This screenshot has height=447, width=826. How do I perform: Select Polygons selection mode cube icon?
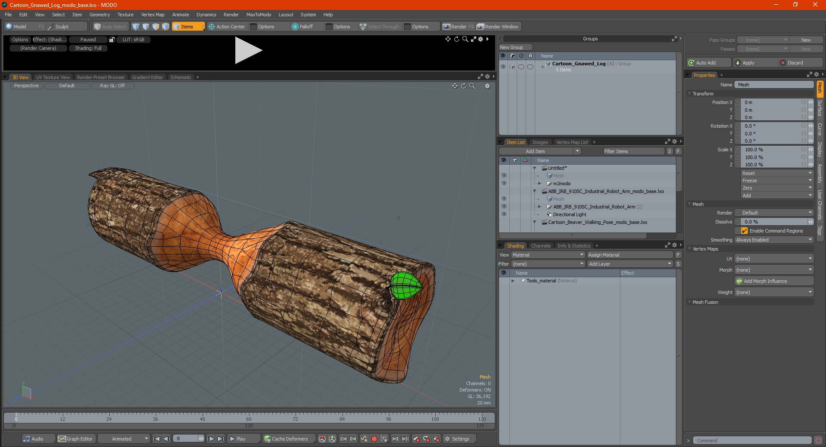[x=156, y=27]
